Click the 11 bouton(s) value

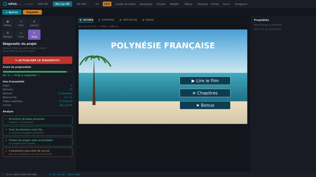click(65, 93)
